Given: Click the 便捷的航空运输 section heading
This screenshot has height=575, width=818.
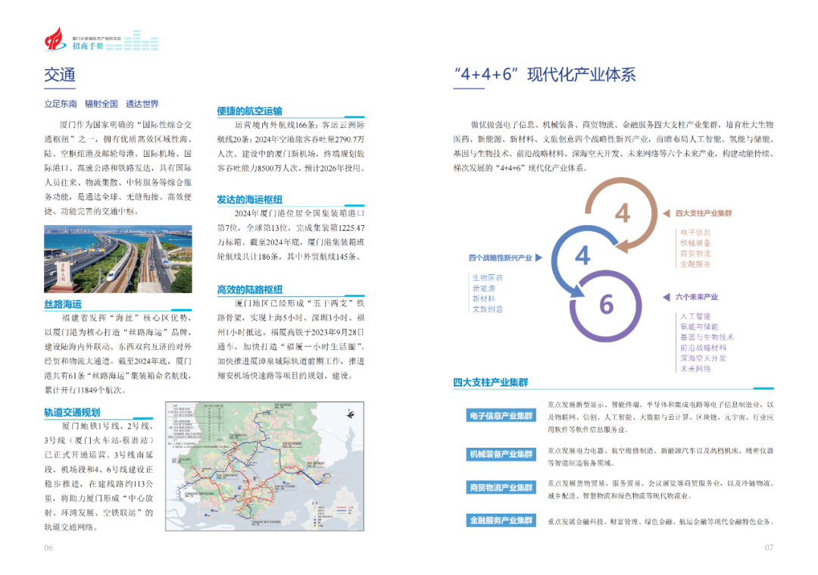Looking at the screenshot, I should (249, 111).
